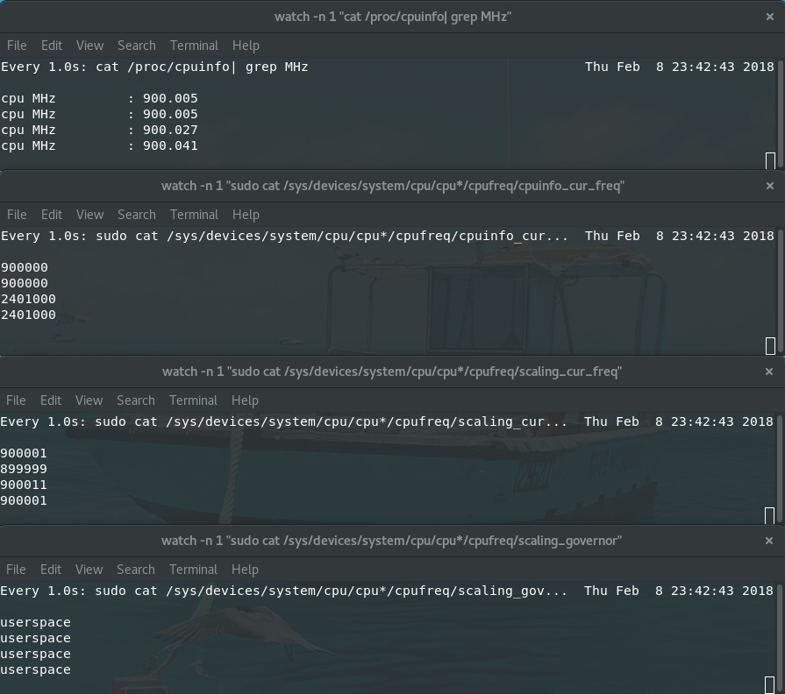Close the cpuinfo MHz terminal window

tap(769, 16)
